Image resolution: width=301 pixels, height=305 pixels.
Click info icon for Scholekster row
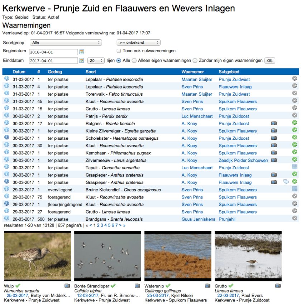6,137
